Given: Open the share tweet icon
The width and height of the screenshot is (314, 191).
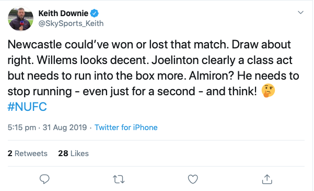Looking at the screenshot, I should click(x=267, y=179).
